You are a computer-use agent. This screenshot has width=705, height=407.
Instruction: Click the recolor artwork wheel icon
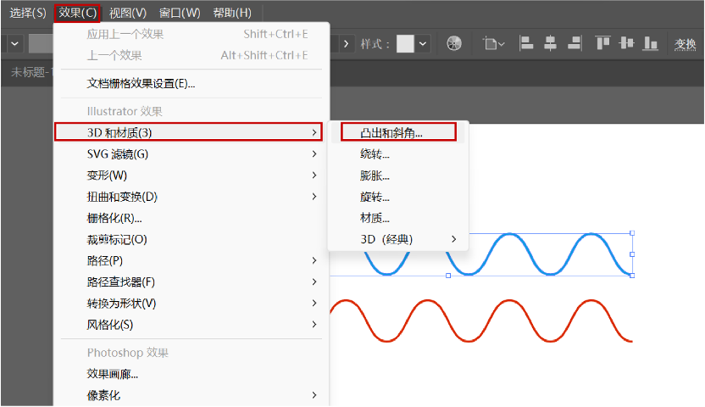pyautogui.click(x=454, y=43)
